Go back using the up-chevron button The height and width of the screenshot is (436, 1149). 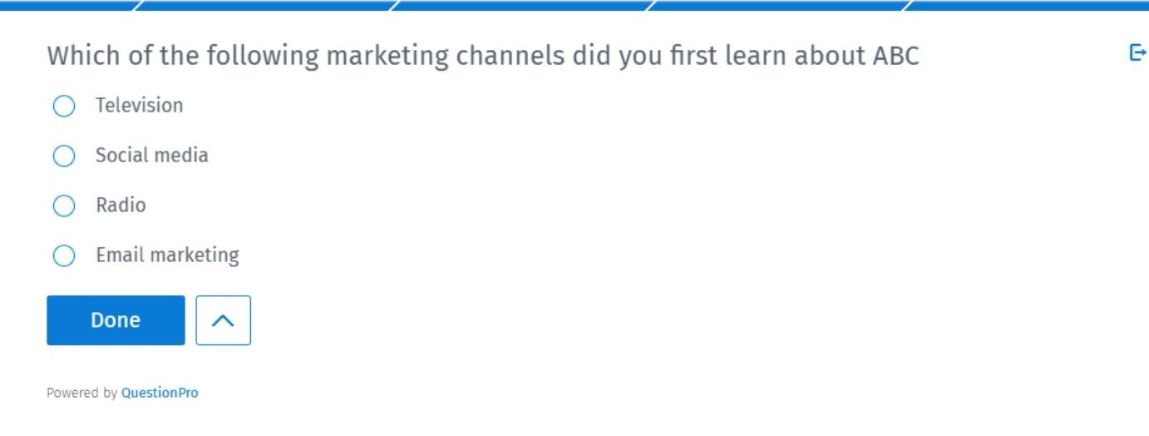223,320
